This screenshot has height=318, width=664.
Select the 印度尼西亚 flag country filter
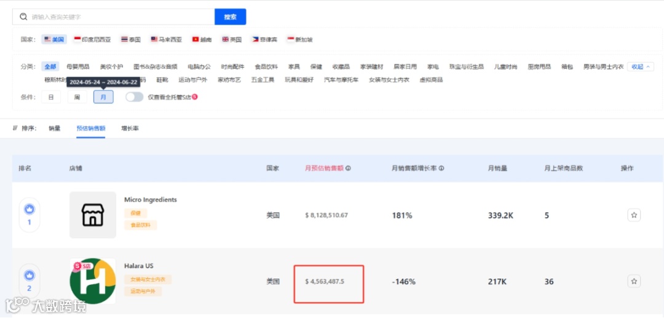point(92,39)
